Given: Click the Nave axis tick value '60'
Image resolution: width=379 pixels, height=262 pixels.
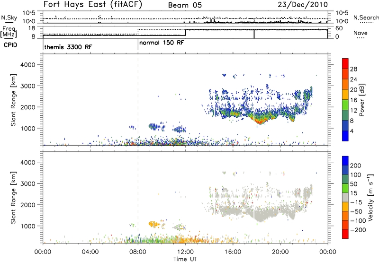Looking at the screenshot, I should pos(339,28).
